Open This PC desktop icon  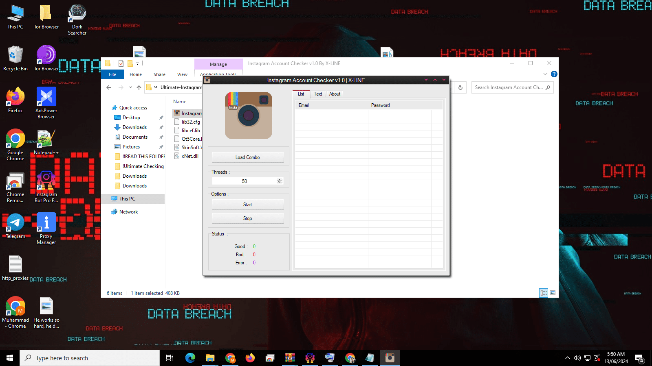tap(15, 17)
